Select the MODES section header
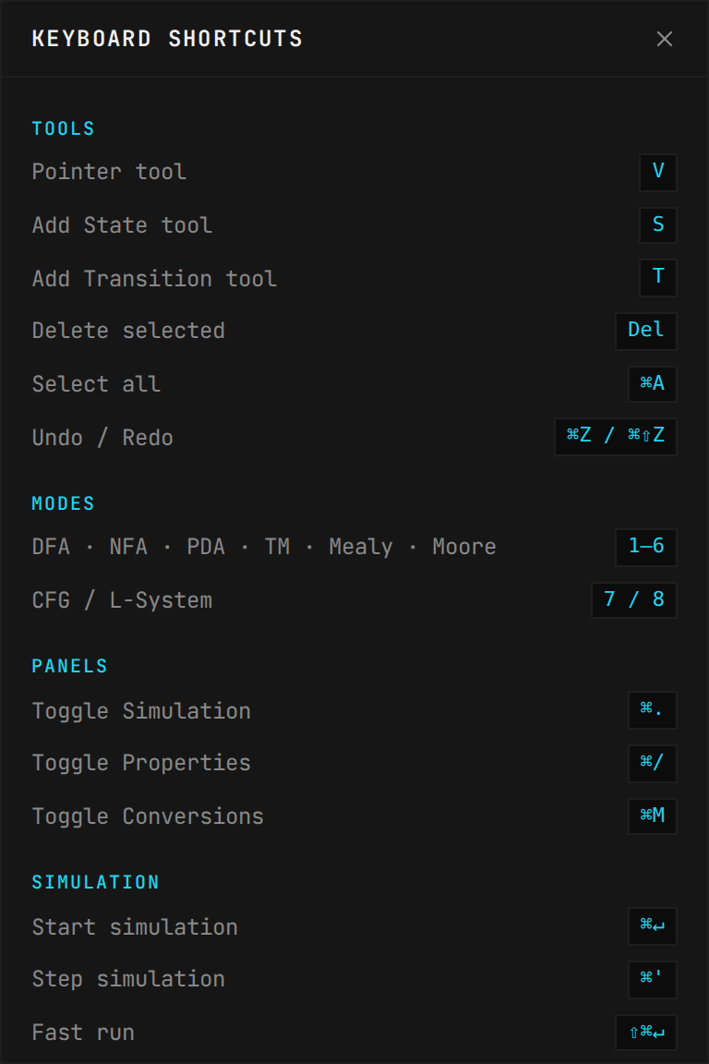The width and height of the screenshot is (709, 1064). click(x=62, y=503)
